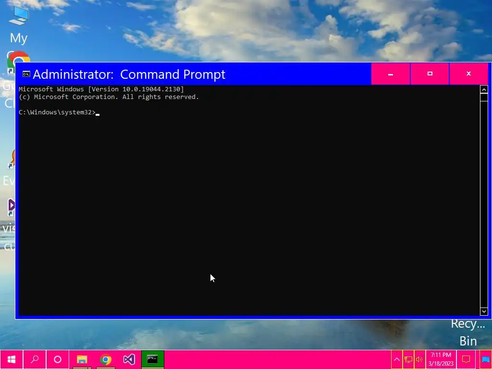This screenshot has height=369, width=492.
Task: Click the scrollbar up arrow in Command Prompt
Action: click(484, 89)
